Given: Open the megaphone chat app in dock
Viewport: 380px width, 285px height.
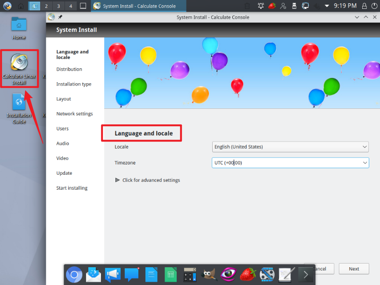Looking at the screenshot, I should (113, 275).
